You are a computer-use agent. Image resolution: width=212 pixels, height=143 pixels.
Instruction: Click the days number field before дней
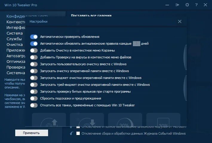pyautogui.click(x=136, y=43)
